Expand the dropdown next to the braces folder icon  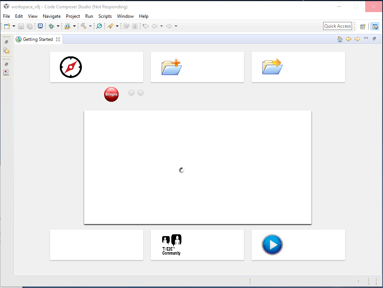click(74, 26)
